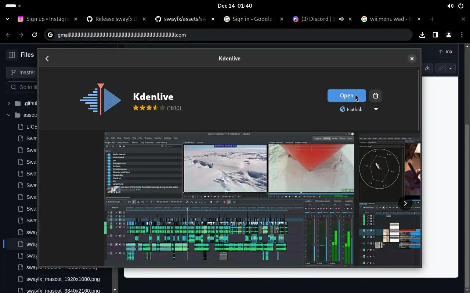Close the Kdenlive details dialog
Image resolution: width=470 pixels, height=293 pixels.
(x=412, y=59)
